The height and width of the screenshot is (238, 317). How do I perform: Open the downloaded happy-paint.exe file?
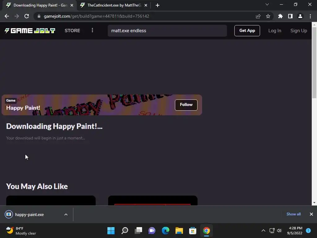29,214
